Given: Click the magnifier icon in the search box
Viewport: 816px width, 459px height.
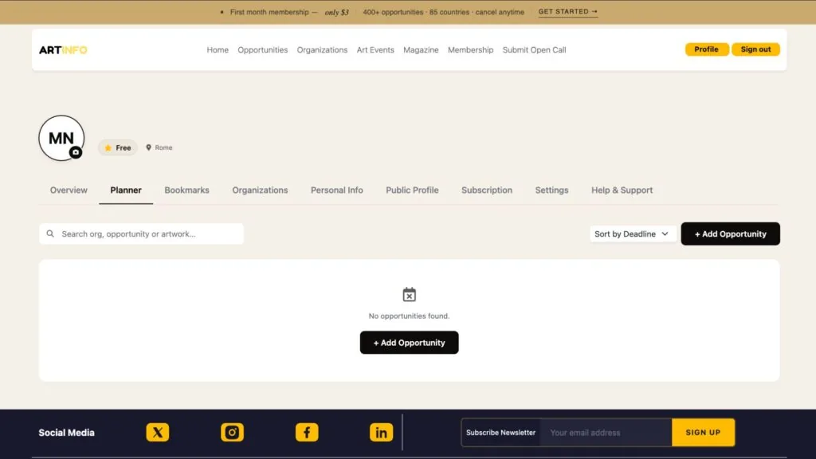Looking at the screenshot, I should click(50, 233).
